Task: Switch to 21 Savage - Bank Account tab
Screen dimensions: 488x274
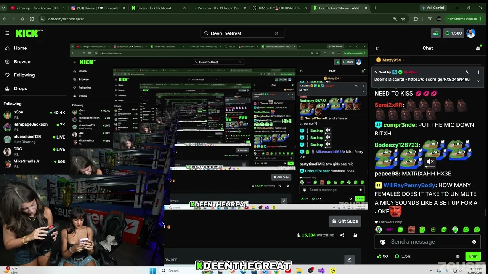Action: coord(37,8)
